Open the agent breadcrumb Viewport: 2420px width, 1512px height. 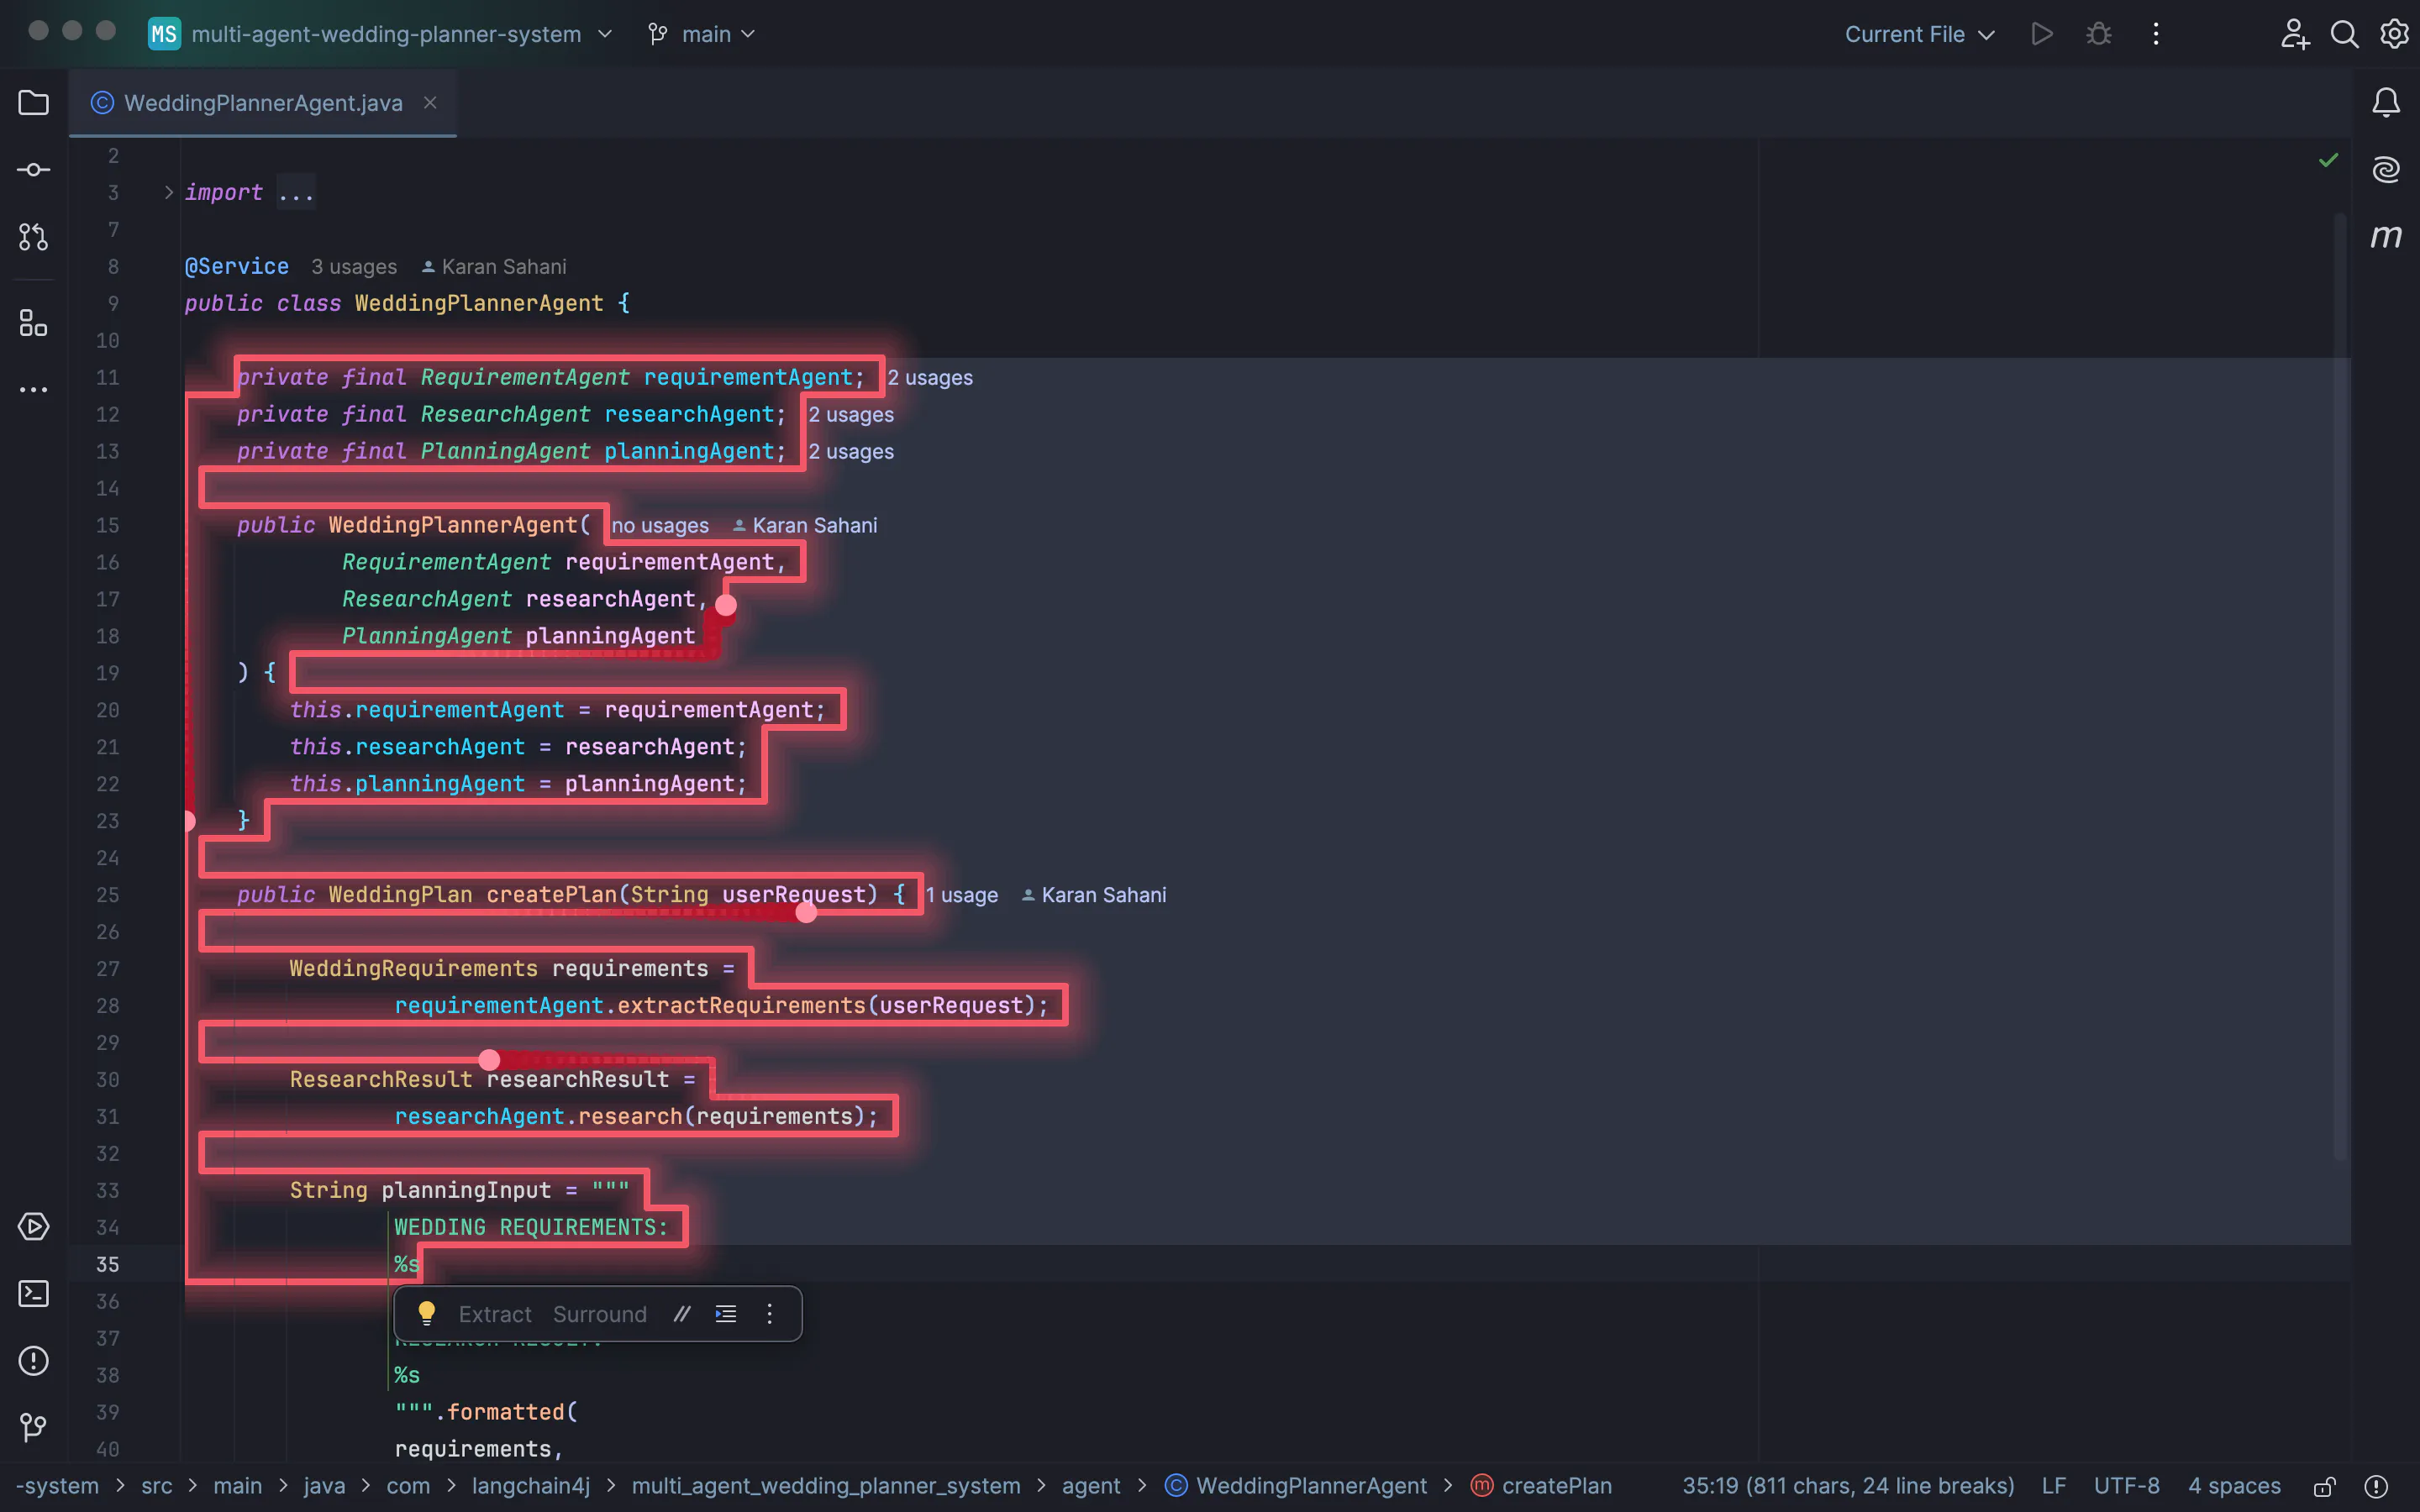1091,1486
